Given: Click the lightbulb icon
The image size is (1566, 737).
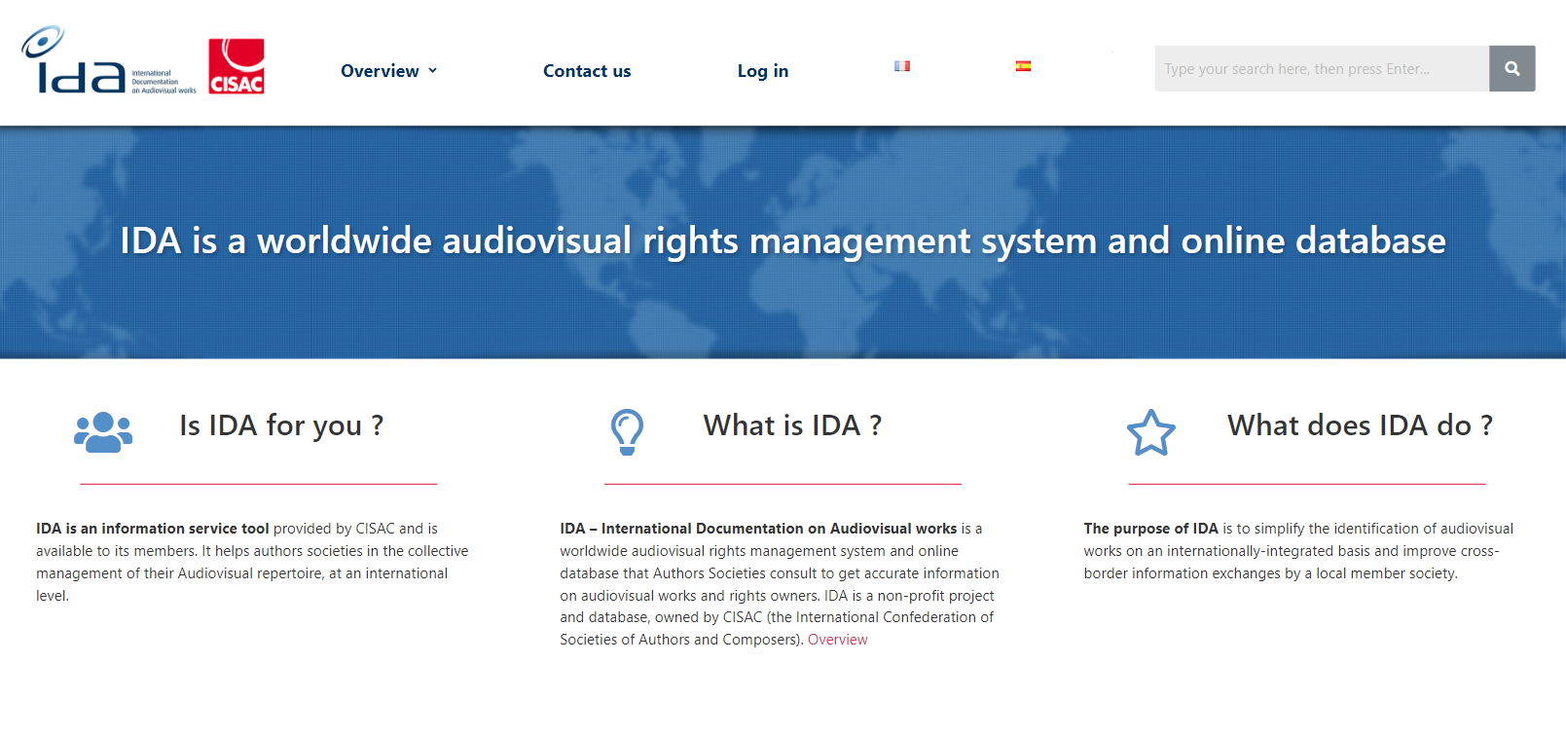Looking at the screenshot, I should [x=627, y=431].
